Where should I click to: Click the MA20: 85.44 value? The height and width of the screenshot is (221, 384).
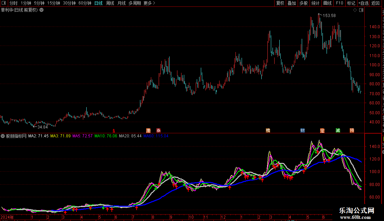(x=130, y=136)
